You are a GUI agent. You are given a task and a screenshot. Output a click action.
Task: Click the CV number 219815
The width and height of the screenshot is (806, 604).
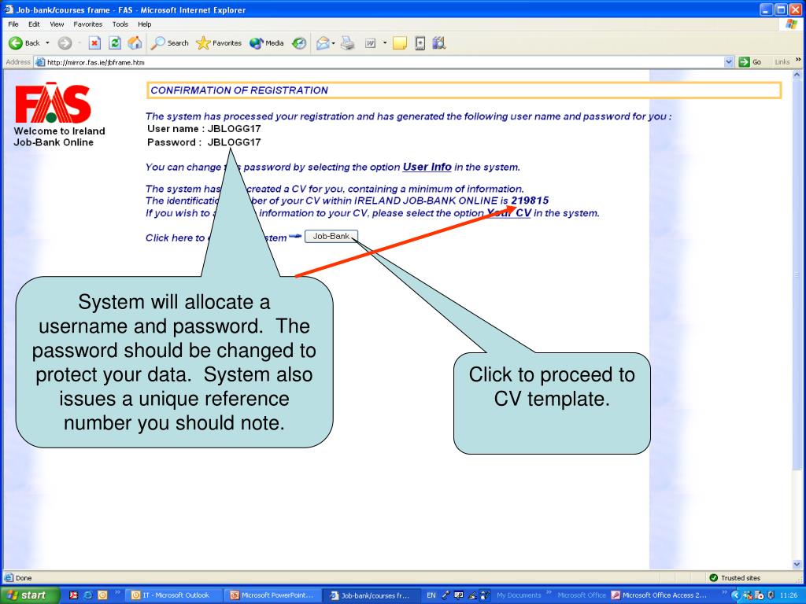[x=530, y=201]
